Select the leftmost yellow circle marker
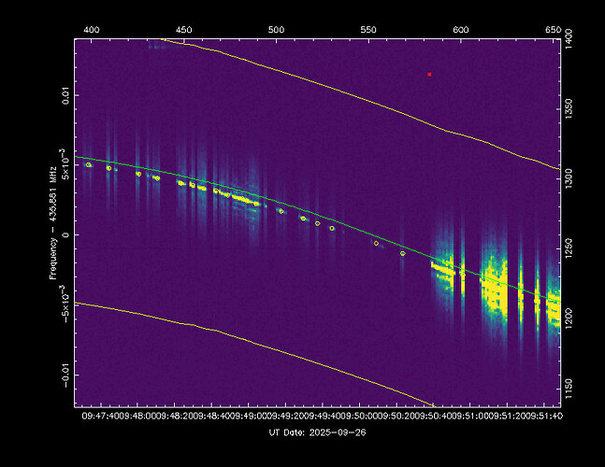The image size is (605, 467). pyautogui.click(x=89, y=164)
